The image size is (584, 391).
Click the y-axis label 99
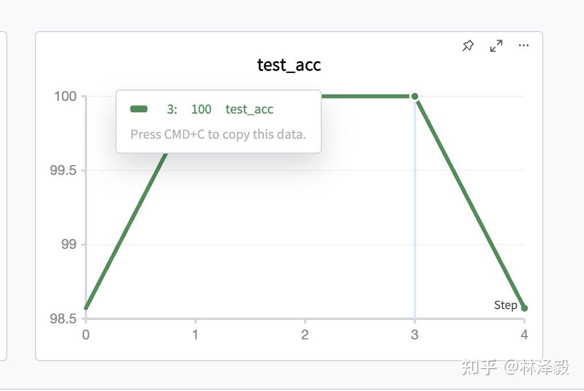pos(69,245)
